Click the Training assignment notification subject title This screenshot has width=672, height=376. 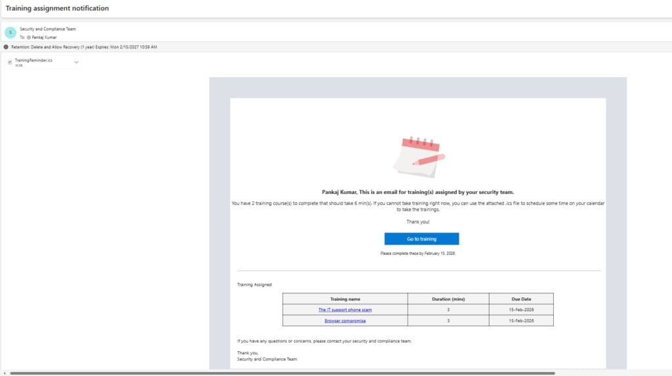[57, 8]
